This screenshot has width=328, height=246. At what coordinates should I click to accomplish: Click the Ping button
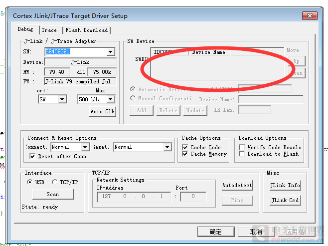click(x=237, y=201)
